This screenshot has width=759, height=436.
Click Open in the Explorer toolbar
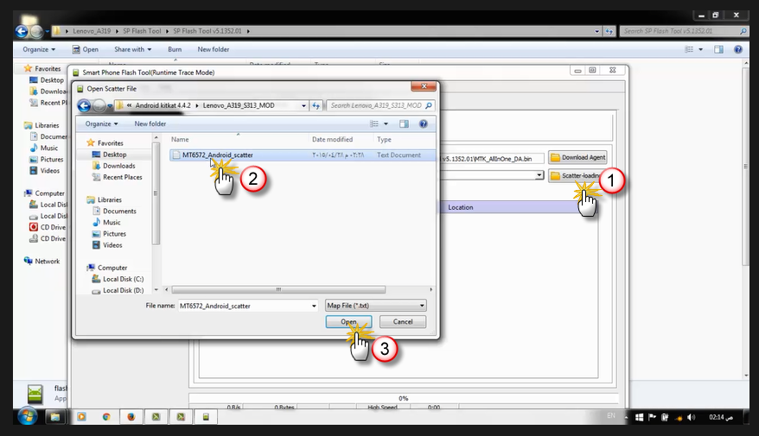[86, 49]
